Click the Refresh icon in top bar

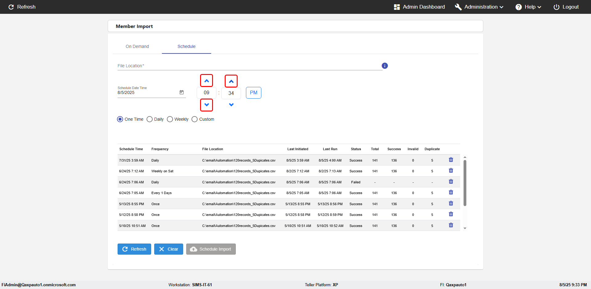(x=11, y=7)
